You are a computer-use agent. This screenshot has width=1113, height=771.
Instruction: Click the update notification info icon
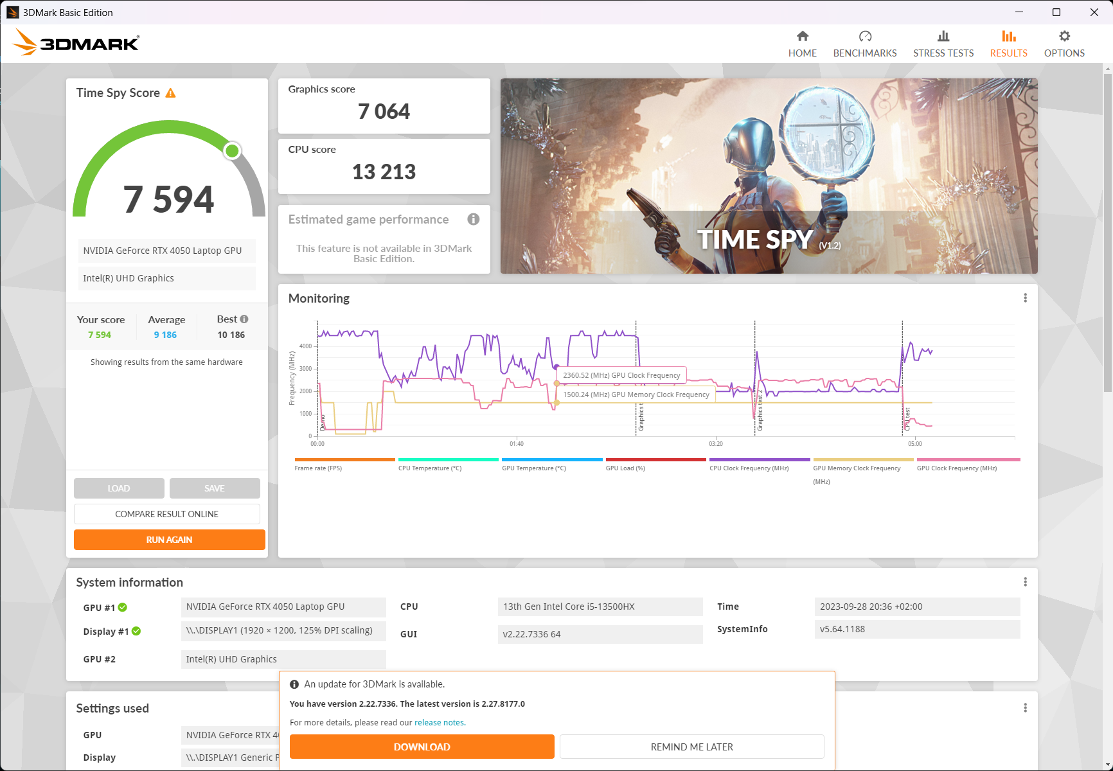(294, 684)
